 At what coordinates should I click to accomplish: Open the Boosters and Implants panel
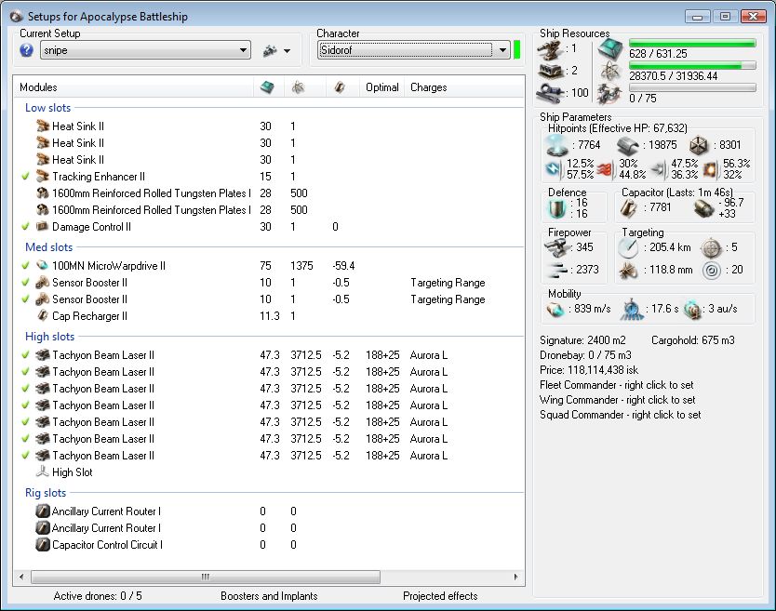(269, 596)
